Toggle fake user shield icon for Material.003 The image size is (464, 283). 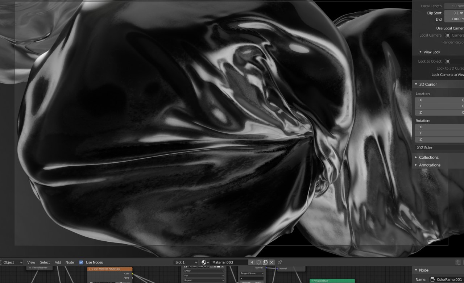click(x=259, y=262)
